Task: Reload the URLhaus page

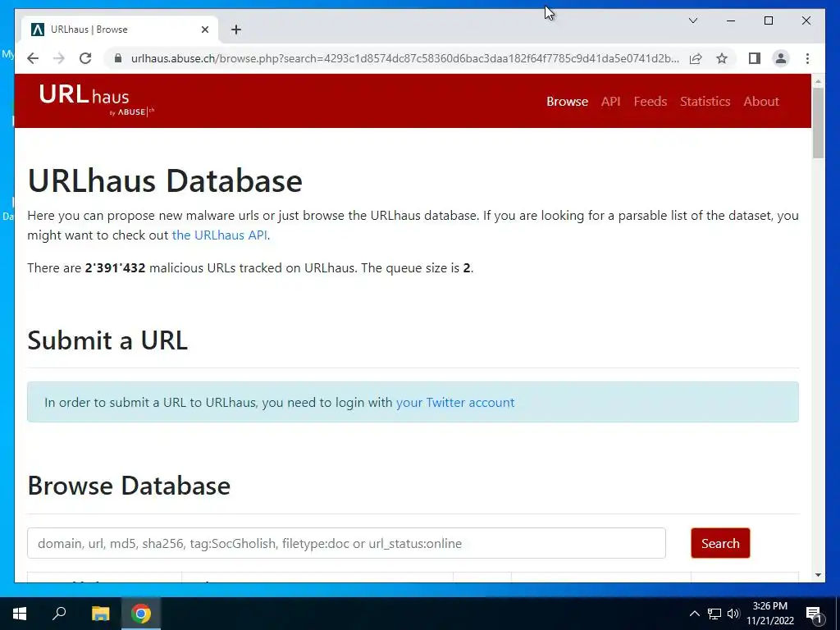Action: coord(85,58)
